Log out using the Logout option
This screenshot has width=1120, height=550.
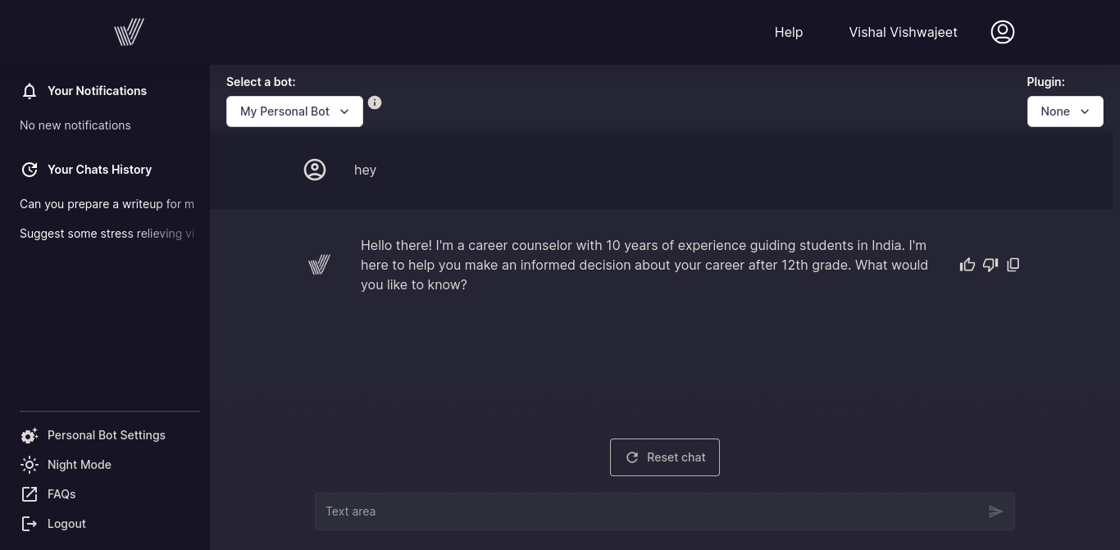click(x=52, y=524)
